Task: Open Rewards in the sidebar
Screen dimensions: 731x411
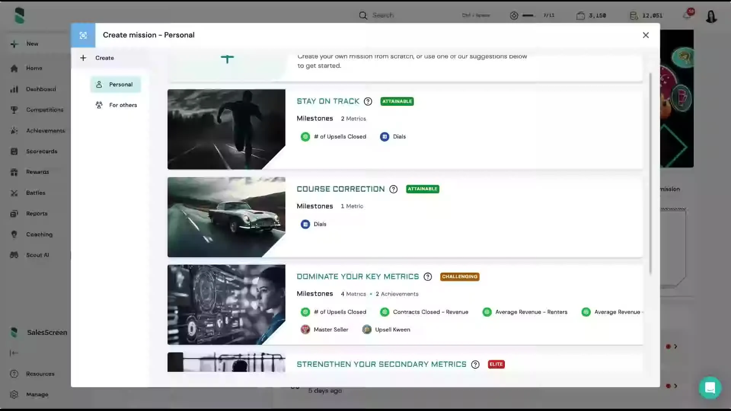Action: point(37,172)
